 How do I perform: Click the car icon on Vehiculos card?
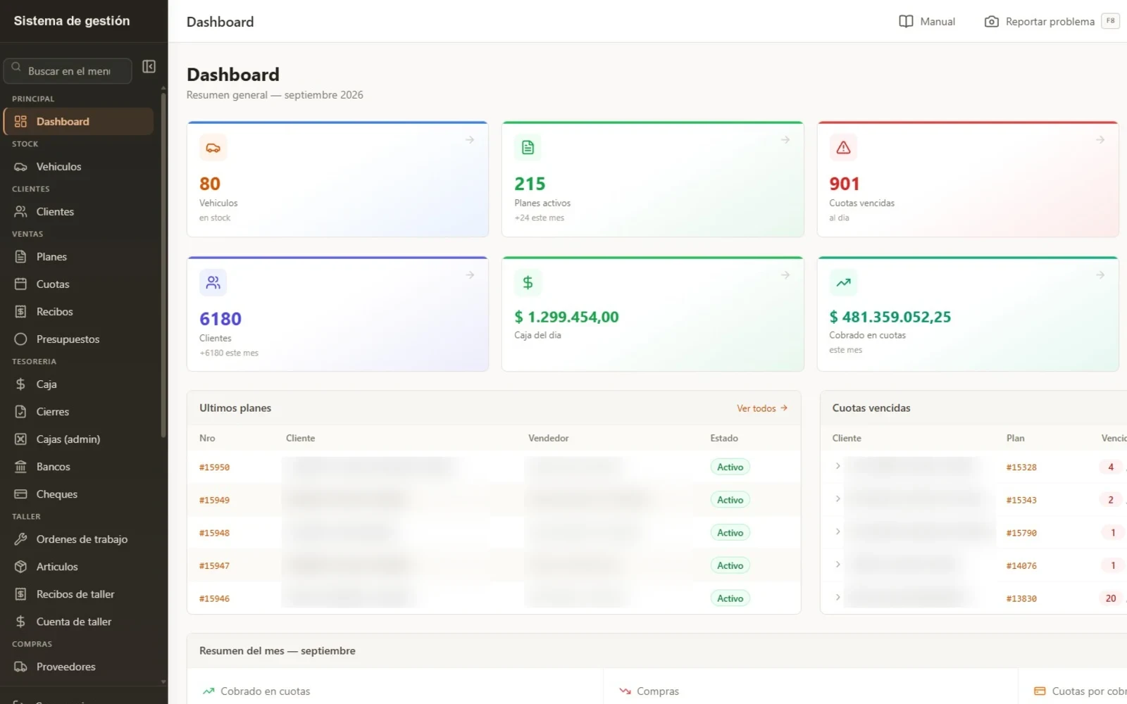pyautogui.click(x=213, y=148)
